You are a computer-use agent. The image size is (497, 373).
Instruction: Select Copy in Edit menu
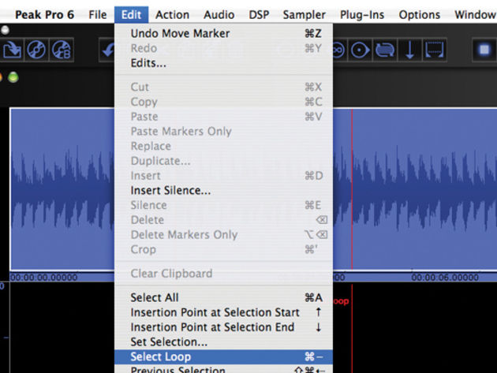tap(223, 102)
